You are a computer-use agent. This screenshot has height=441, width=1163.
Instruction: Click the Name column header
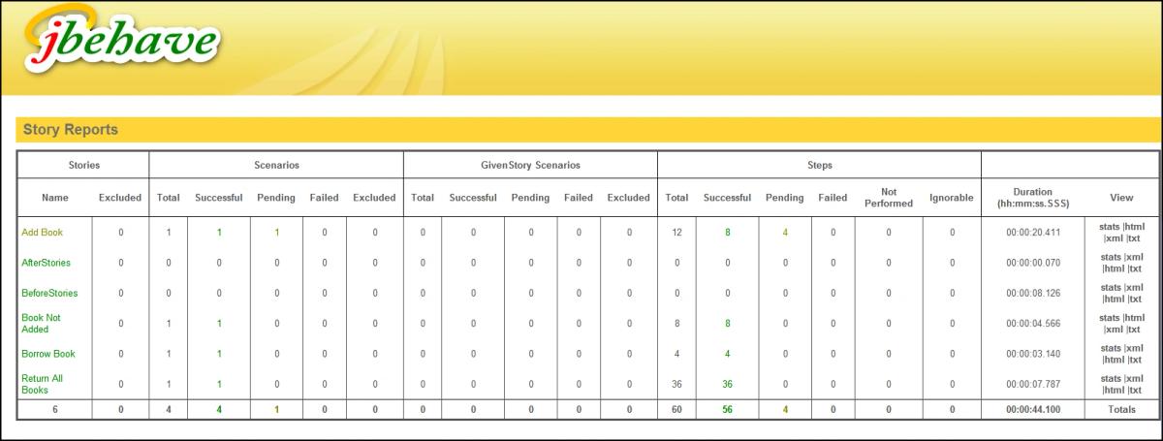coord(55,198)
